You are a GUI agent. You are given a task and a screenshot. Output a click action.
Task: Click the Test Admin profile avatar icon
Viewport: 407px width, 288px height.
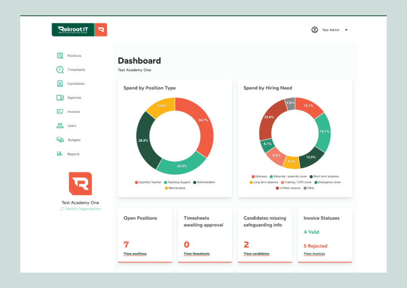point(314,30)
